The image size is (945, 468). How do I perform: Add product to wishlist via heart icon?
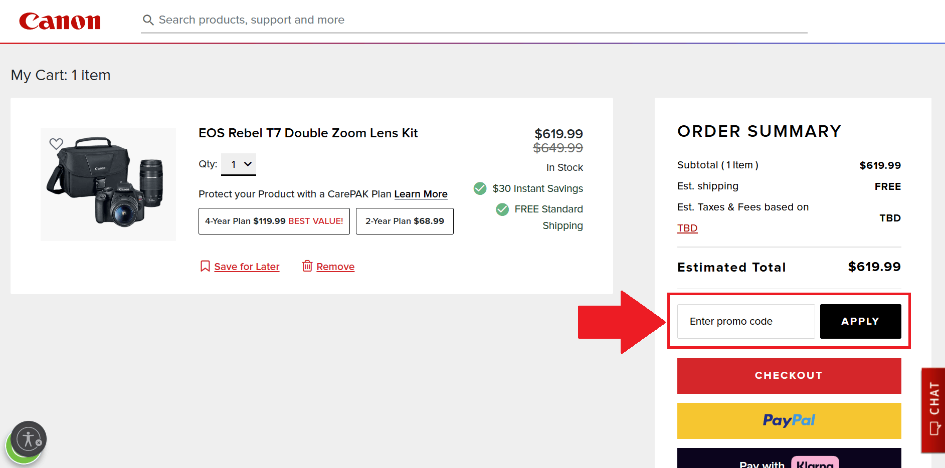pyautogui.click(x=56, y=144)
